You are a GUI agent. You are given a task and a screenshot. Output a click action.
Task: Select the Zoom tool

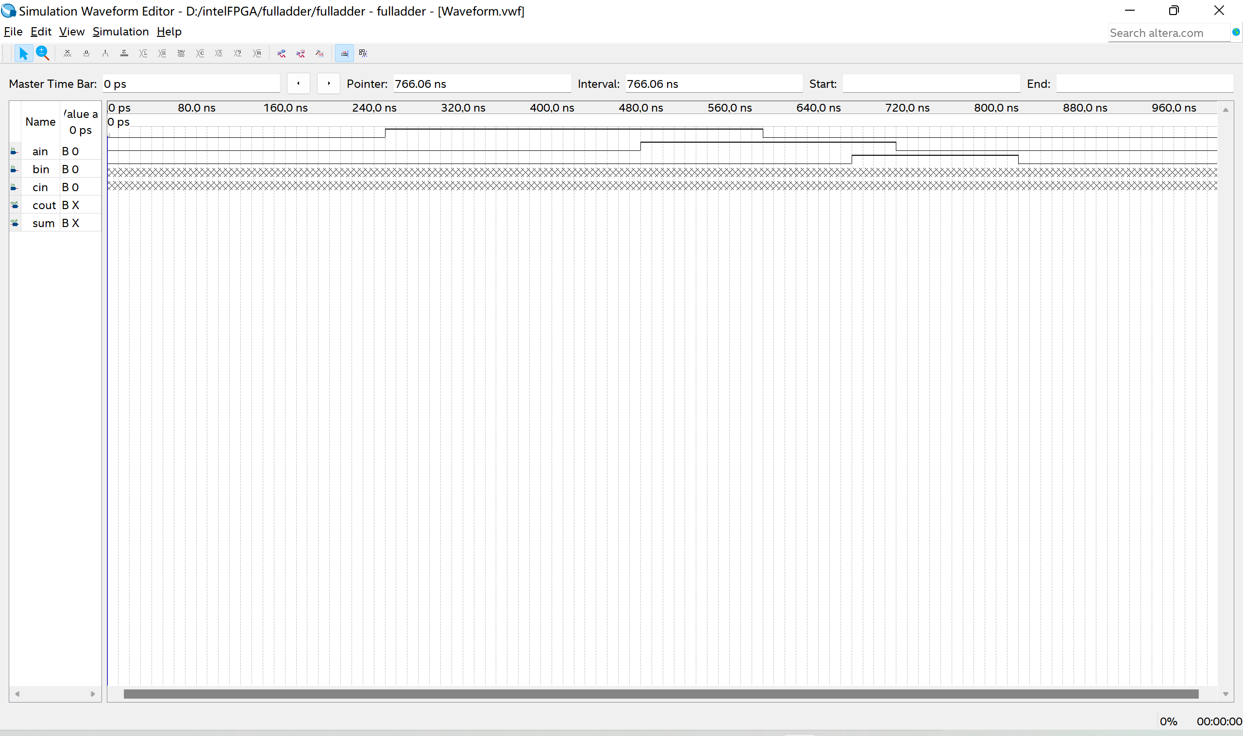point(43,53)
